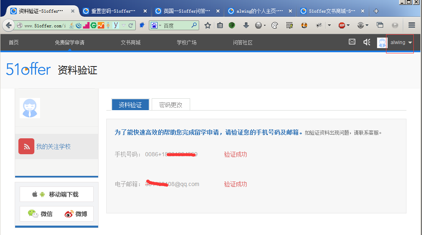Click the green swirl extension icon
This screenshot has width=422, height=235.
(232, 25)
